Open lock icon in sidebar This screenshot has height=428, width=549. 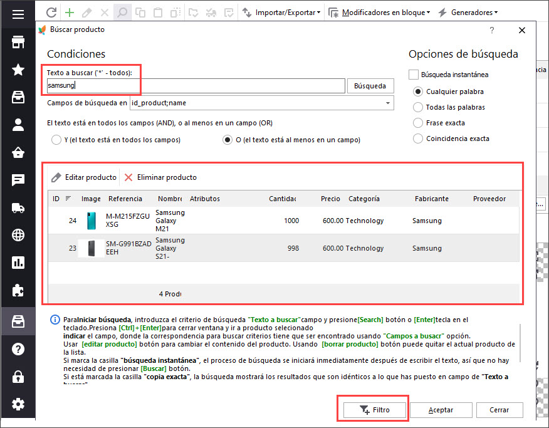click(18, 377)
